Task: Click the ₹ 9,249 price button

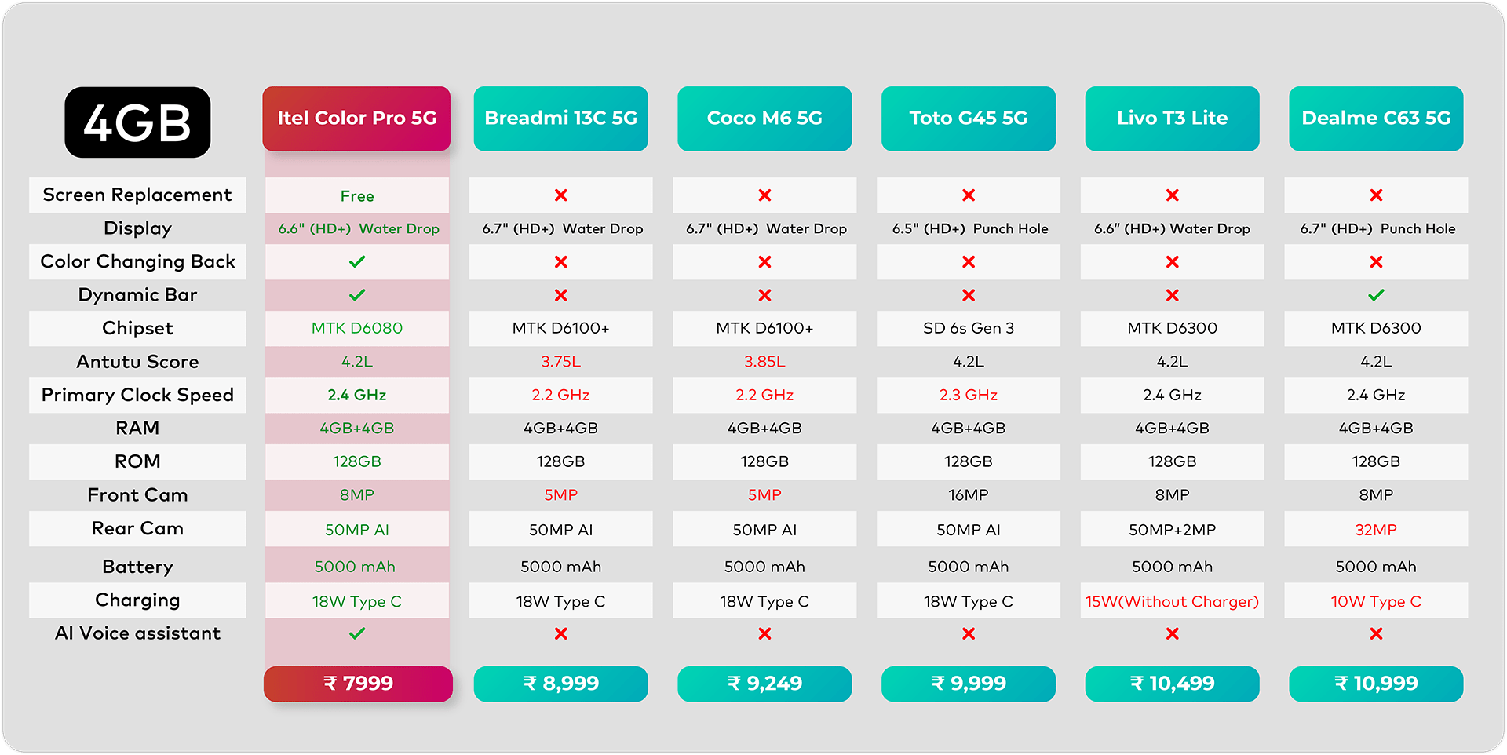Action: pyautogui.click(x=764, y=684)
